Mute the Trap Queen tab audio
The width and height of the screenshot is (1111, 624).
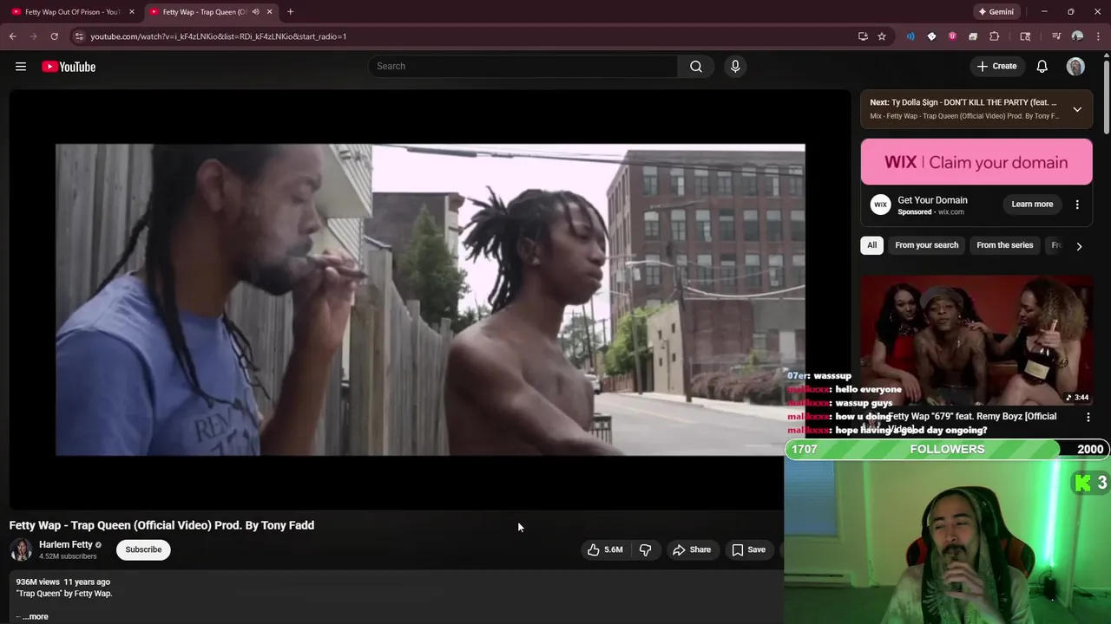(x=255, y=12)
